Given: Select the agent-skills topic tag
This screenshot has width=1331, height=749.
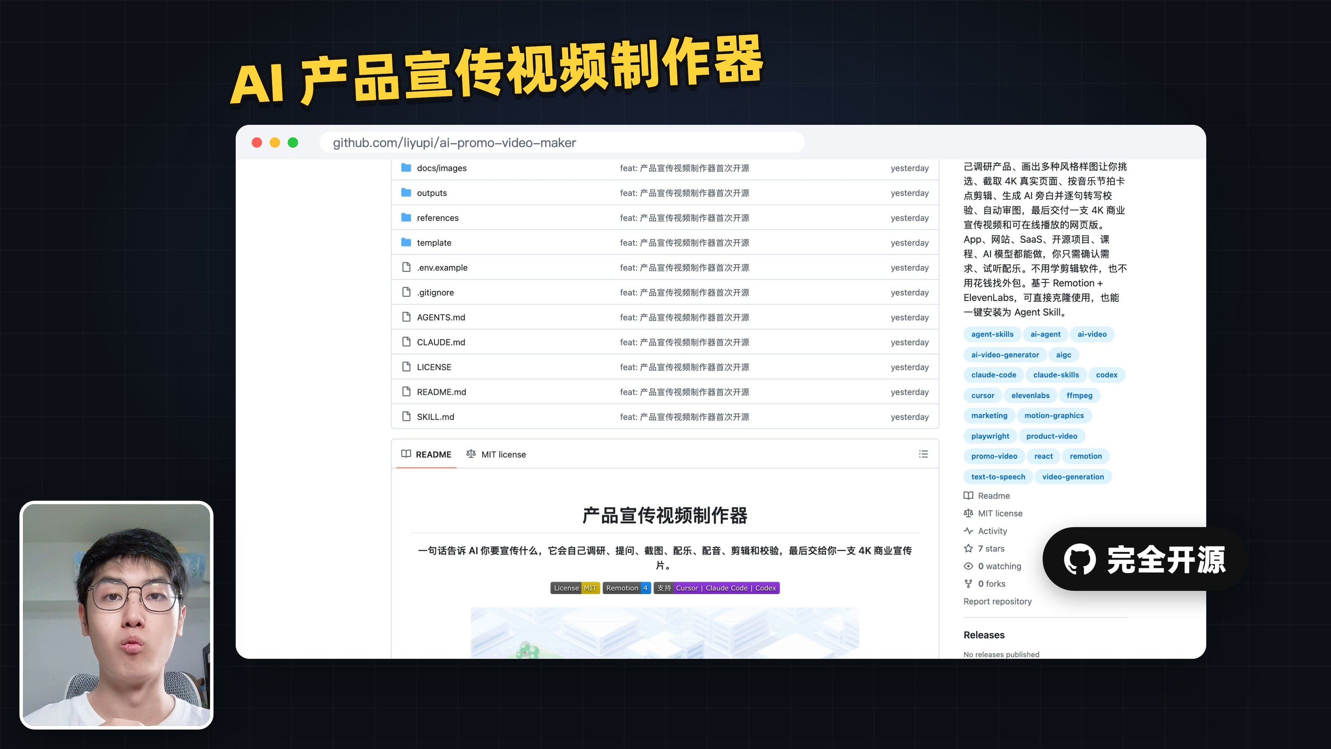Looking at the screenshot, I should click(992, 334).
